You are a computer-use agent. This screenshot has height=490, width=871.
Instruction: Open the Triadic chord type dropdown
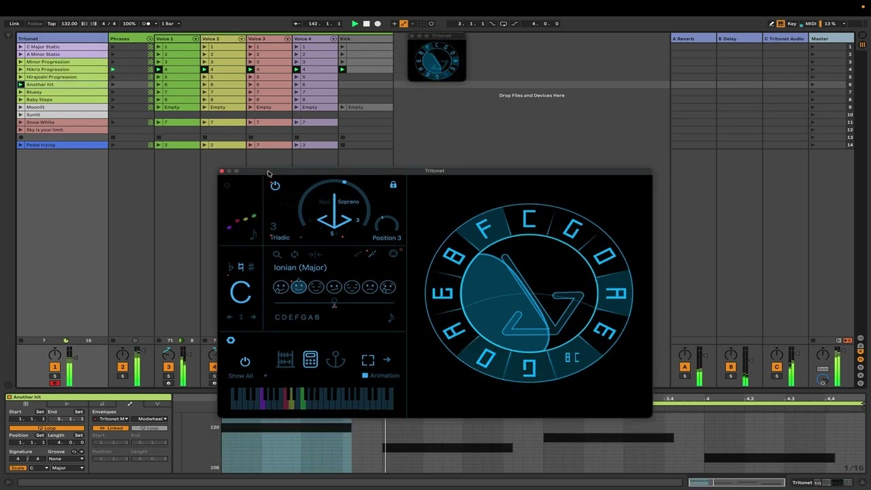click(x=286, y=238)
